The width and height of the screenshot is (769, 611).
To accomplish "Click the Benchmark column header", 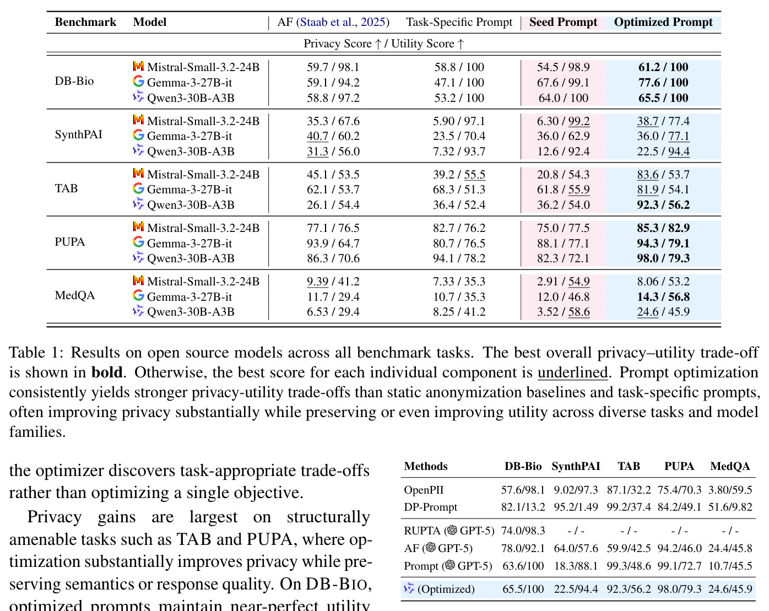I will [85, 22].
